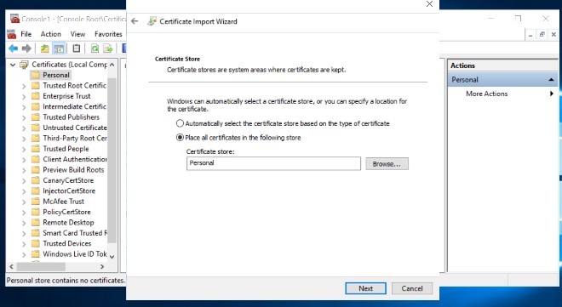562x307 pixels.
Task: Open the Action menu
Action: [50, 34]
